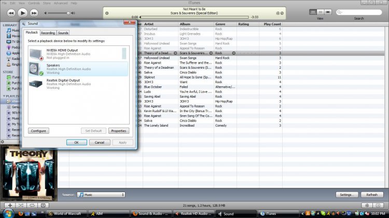Open the Store menu
The image size is (389, 218).
(x=47, y=3)
